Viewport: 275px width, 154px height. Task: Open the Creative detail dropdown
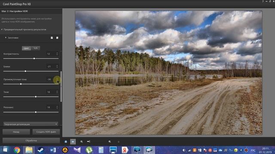pyautogui.click(x=31, y=124)
